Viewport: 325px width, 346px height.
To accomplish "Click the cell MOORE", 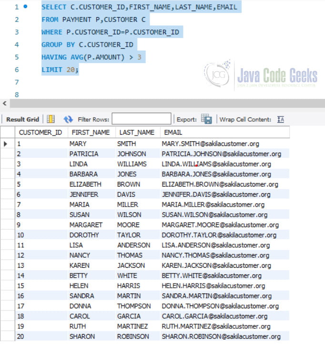I will (x=128, y=225).
